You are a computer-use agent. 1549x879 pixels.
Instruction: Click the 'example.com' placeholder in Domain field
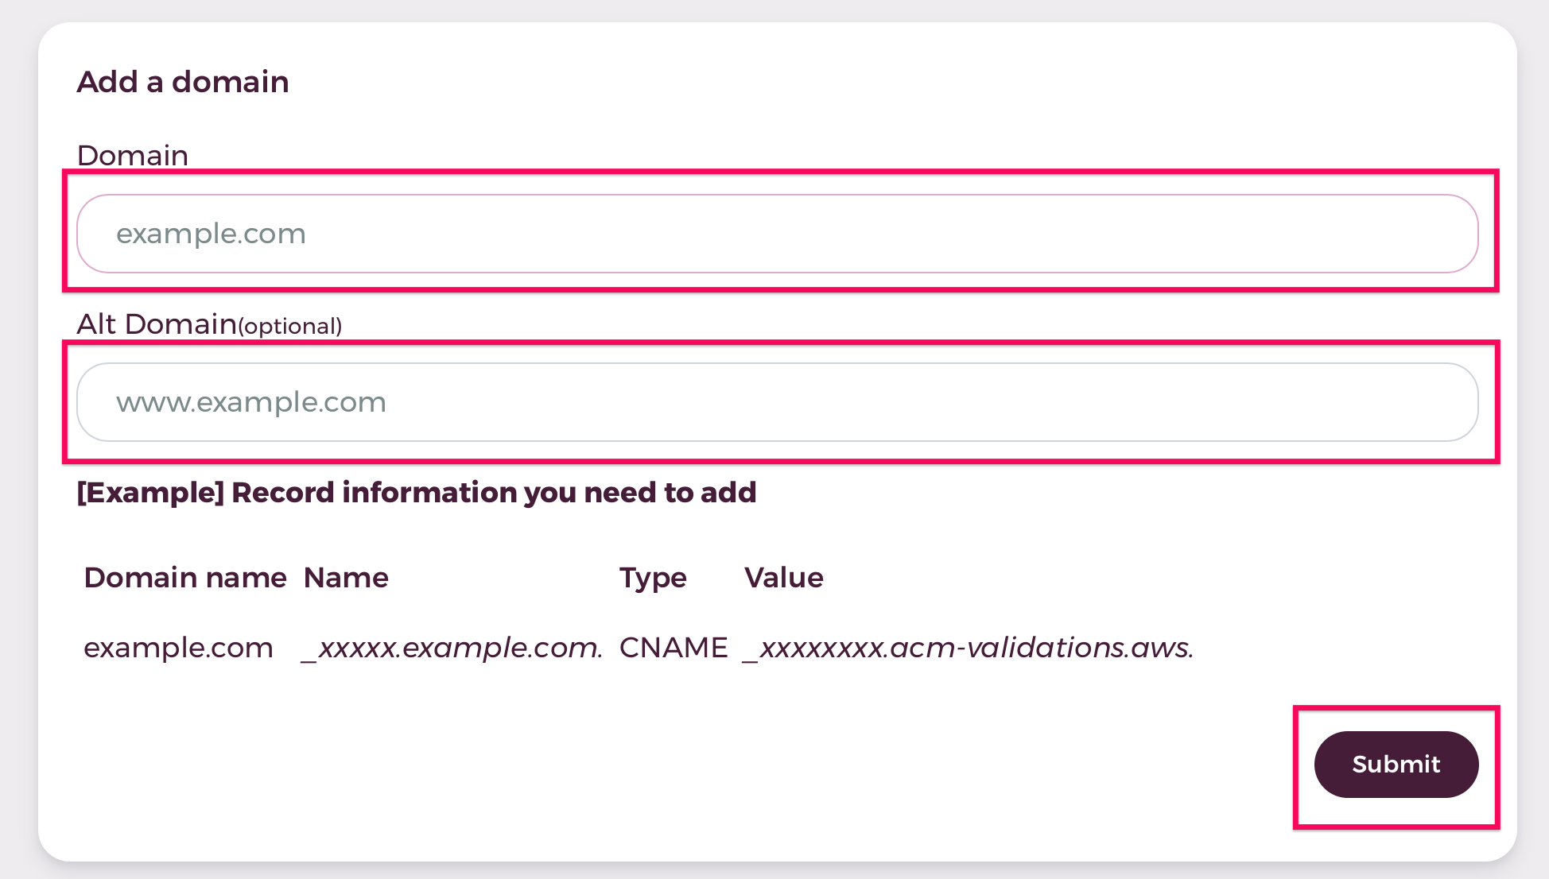coord(211,234)
